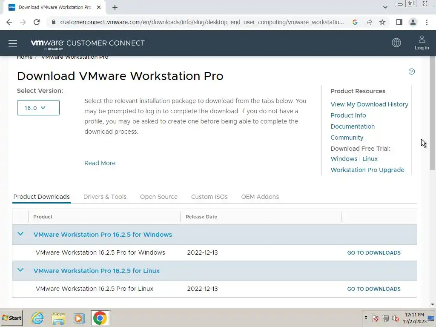Switch to Open Source tab
Image resolution: width=436 pixels, height=327 pixels.
(x=159, y=197)
